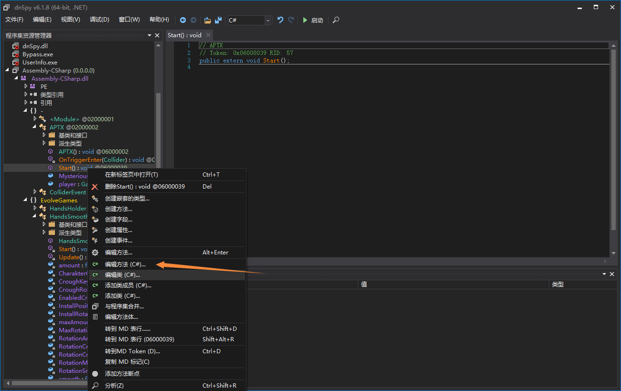The image size is (621, 391).
Task: Expand the <Module> @02000001 node
Action: [35, 119]
